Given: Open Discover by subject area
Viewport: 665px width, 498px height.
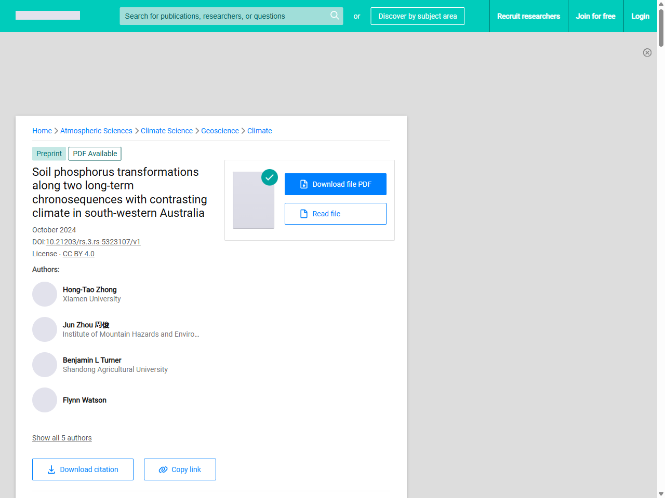Looking at the screenshot, I should tap(418, 16).
